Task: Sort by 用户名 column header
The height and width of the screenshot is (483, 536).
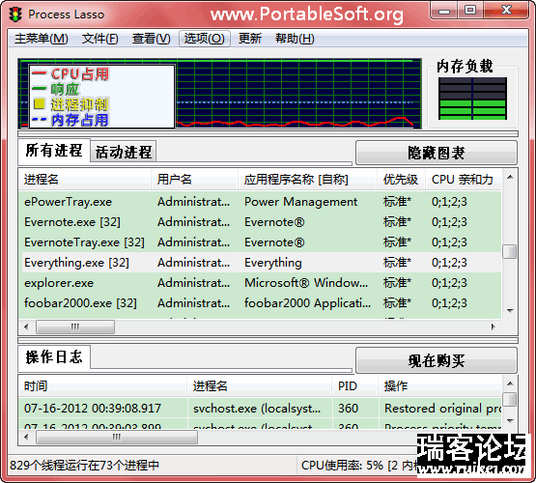Action: pyautogui.click(x=194, y=180)
